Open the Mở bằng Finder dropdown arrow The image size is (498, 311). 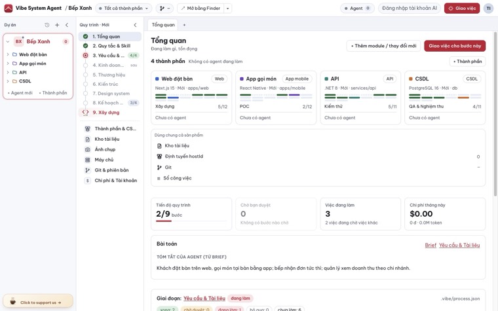coord(228,9)
